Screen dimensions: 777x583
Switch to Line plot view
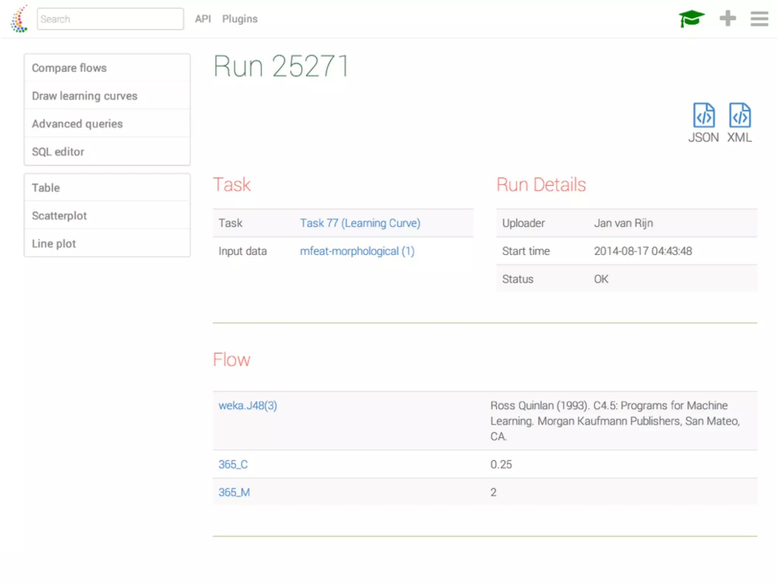click(54, 244)
